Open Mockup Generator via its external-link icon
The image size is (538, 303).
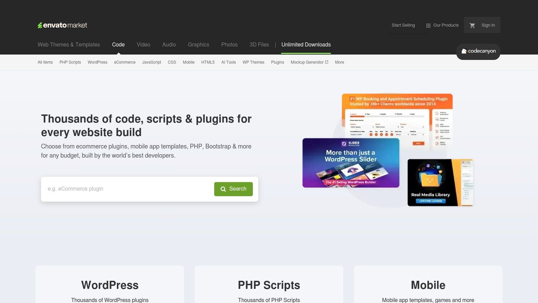point(326,62)
